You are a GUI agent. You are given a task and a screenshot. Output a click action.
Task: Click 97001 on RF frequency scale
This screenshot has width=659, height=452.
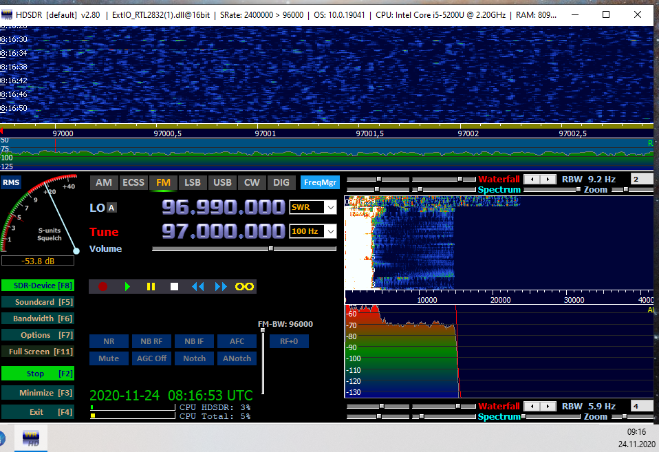266,133
